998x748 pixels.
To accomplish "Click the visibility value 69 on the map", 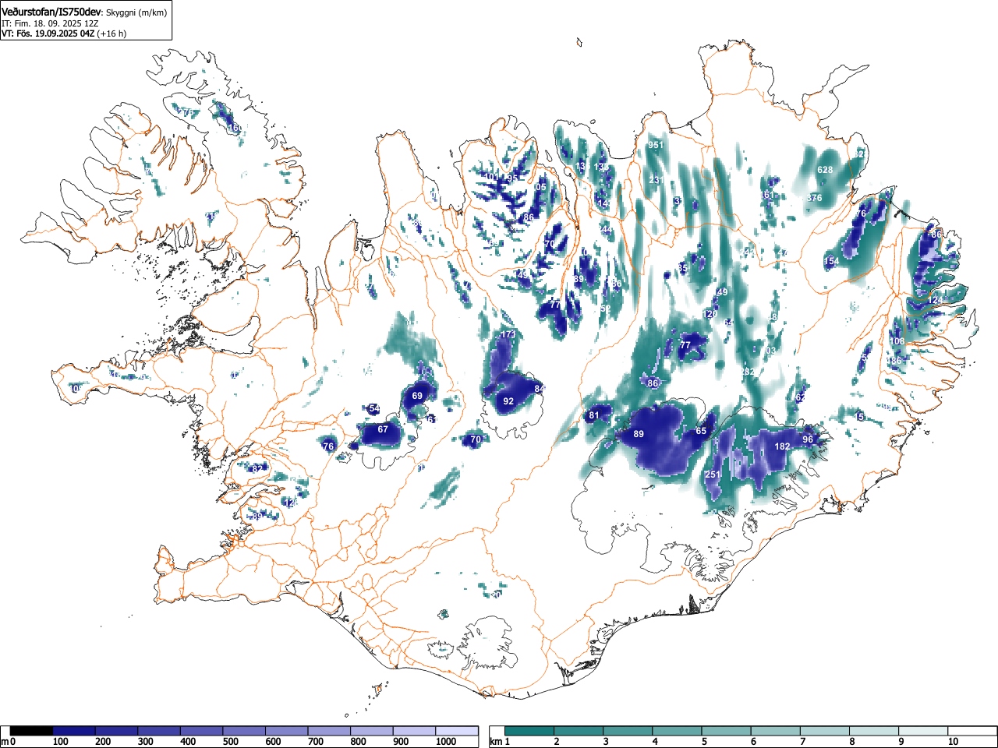I will point(417,396).
